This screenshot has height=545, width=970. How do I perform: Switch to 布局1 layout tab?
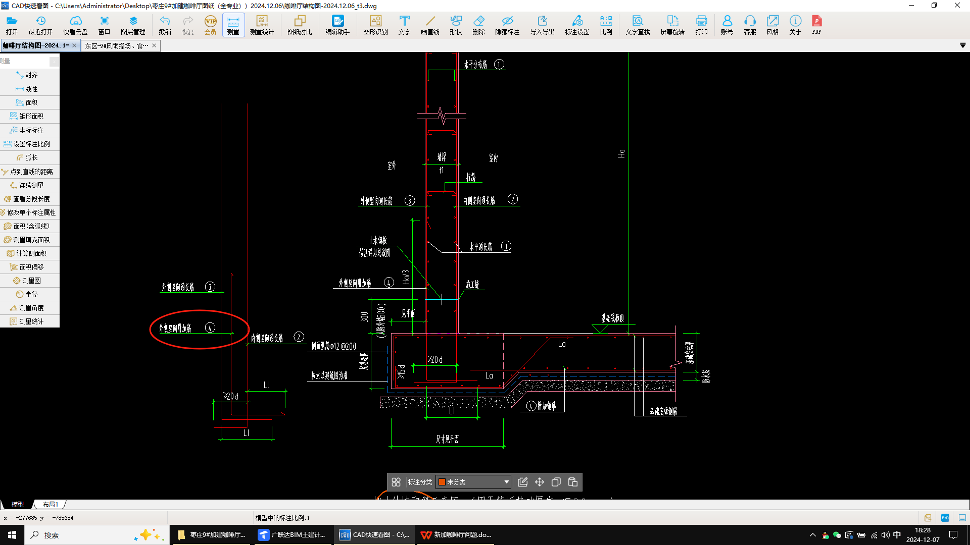click(x=50, y=504)
